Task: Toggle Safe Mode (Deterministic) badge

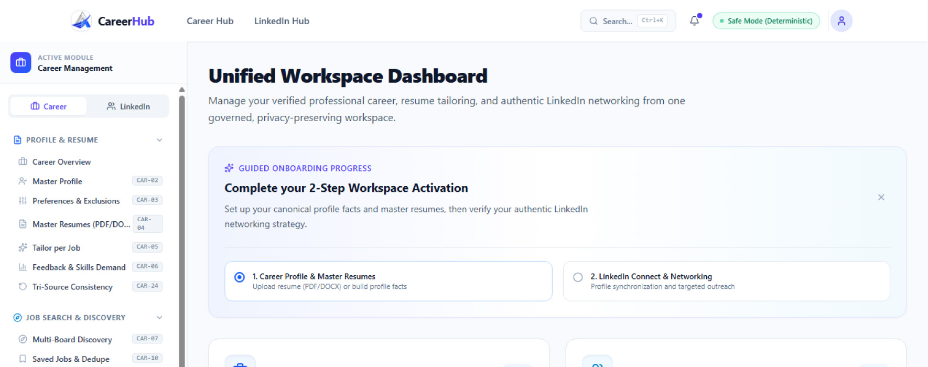Action: tap(766, 21)
